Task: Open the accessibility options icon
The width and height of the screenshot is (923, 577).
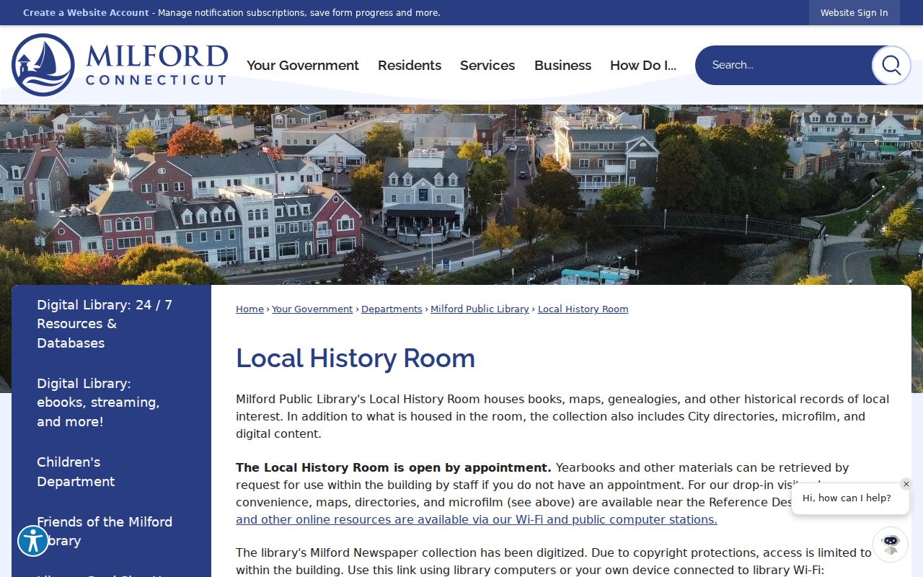Action: (x=33, y=541)
